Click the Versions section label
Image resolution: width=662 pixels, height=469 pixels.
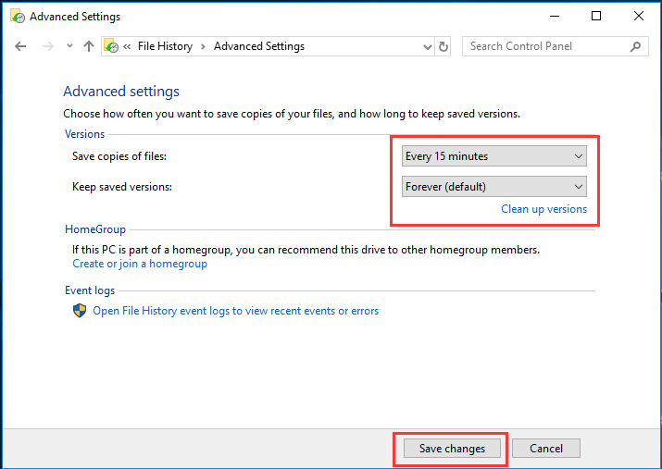[84, 134]
